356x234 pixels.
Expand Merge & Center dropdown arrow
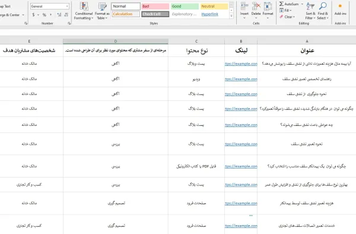point(23,15)
